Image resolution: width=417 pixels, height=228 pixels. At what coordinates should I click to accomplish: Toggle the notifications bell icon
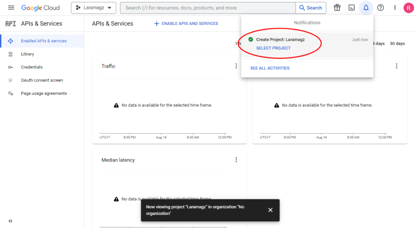[366, 8]
